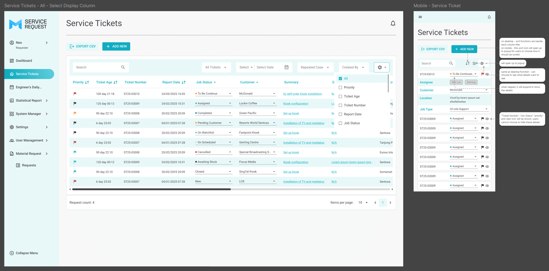Click the notification bell on mobile view
The image size is (549, 271).
489,17
